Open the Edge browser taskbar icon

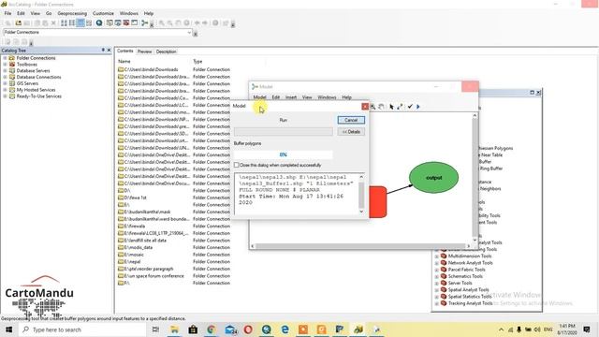pos(285,330)
